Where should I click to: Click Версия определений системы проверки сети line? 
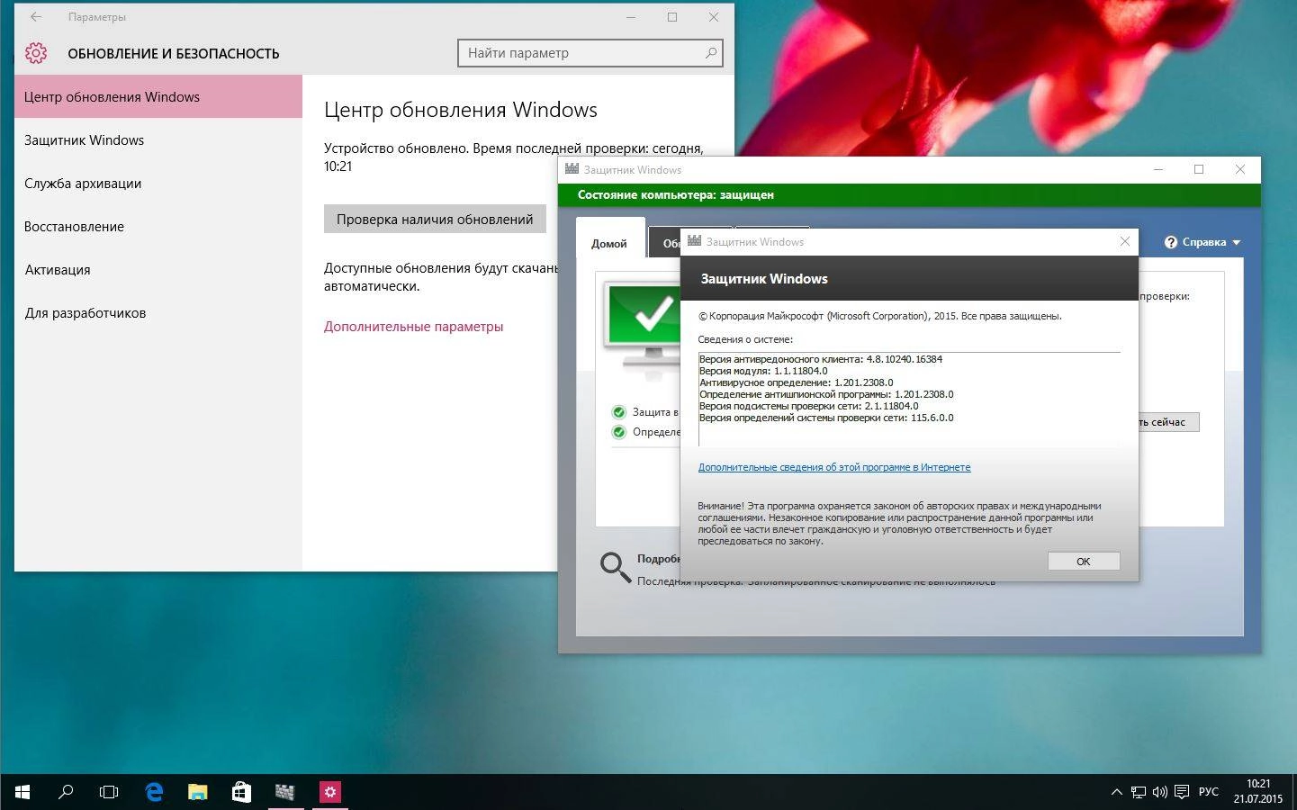[x=826, y=418]
